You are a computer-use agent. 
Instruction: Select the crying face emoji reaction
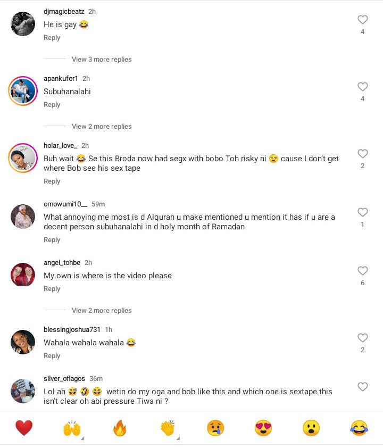pos(215,428)
